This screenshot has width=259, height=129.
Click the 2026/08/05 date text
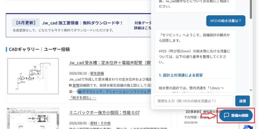[x=78, y=123]
